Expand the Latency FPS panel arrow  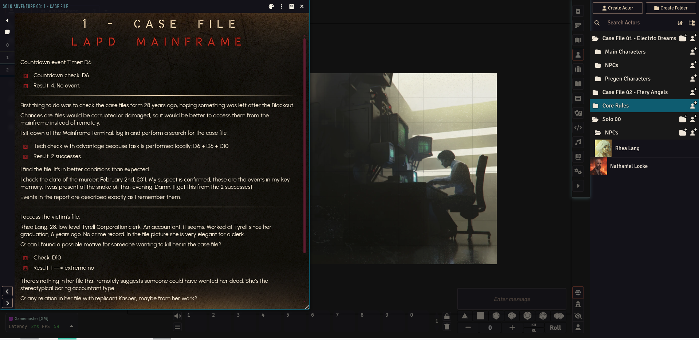tap(71, 326)
